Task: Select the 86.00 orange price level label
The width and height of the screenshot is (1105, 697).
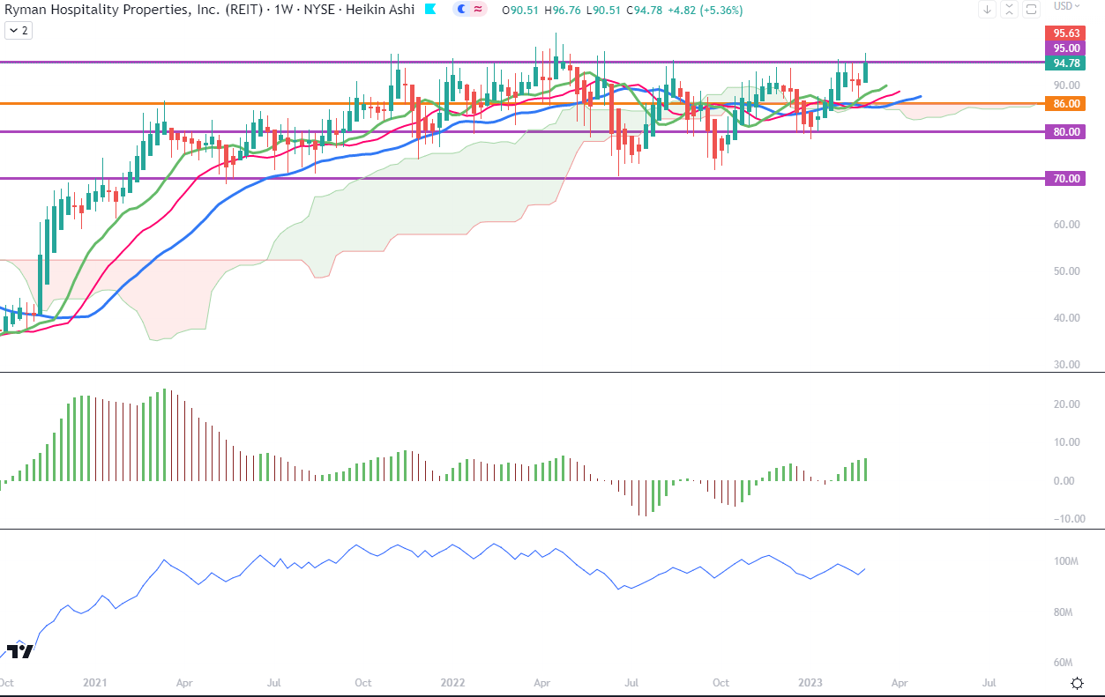Action: click(x=1066, y=104)
